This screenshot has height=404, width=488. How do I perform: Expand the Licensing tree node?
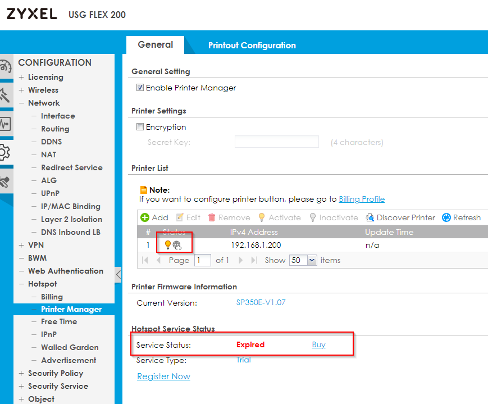click(21, 77)
